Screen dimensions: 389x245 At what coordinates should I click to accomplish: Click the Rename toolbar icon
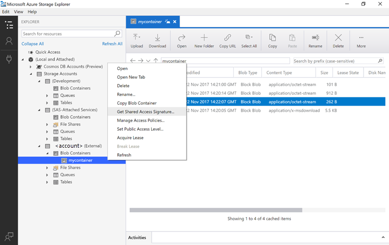pyautogui.click(x=315, y=40)
